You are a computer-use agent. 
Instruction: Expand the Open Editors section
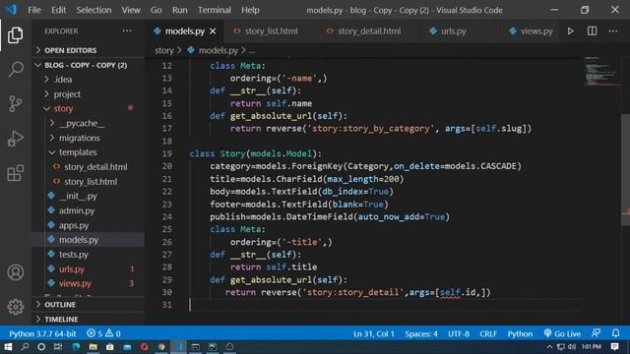pyautogui.click(x=70, y=50)
